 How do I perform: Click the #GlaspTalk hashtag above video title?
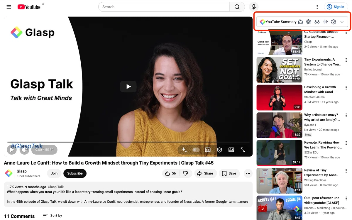point(26,146)
